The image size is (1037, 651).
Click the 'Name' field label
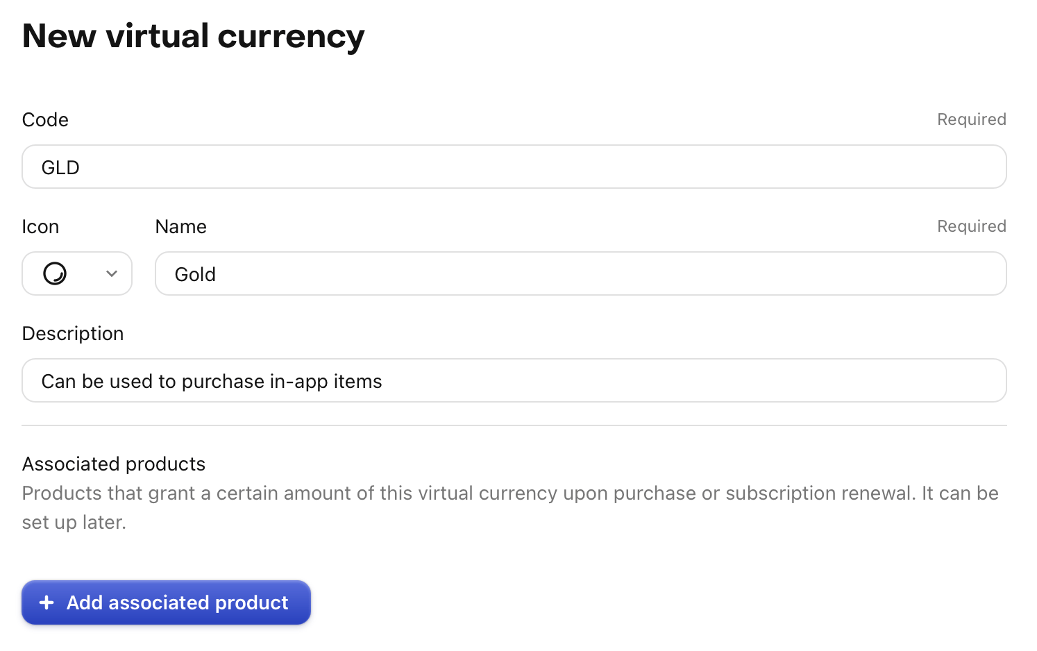pos(181,227)
